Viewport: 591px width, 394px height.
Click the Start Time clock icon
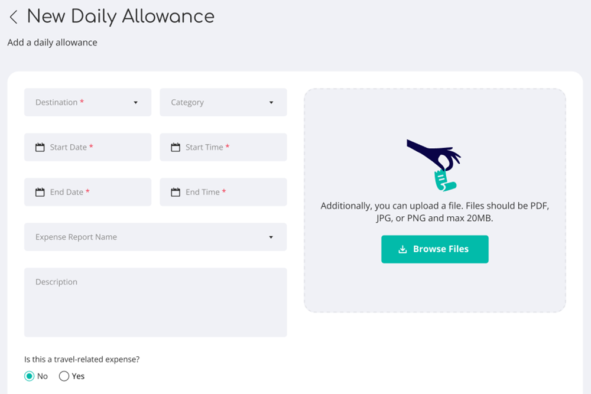pyautogui.click(x=175, y=146)
